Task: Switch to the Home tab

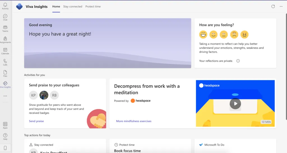Action: click(56, 6)
